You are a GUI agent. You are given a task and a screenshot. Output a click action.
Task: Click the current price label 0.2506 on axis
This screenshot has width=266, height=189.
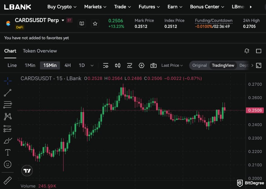[x=255, y=110]
